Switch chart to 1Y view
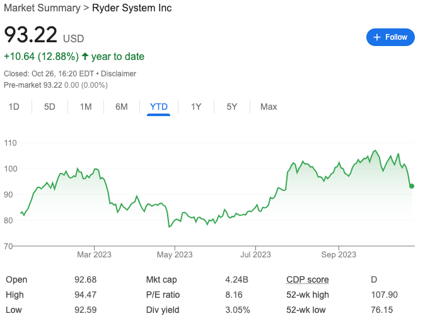 (x=196, y=107)
